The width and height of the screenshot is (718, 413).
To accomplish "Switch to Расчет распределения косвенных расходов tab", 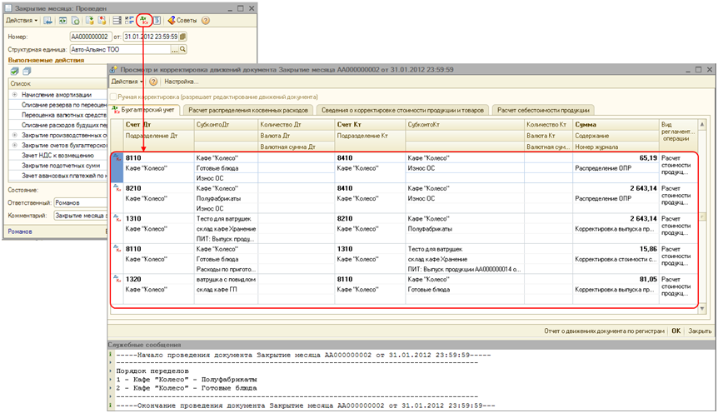I will click(248, 110).
